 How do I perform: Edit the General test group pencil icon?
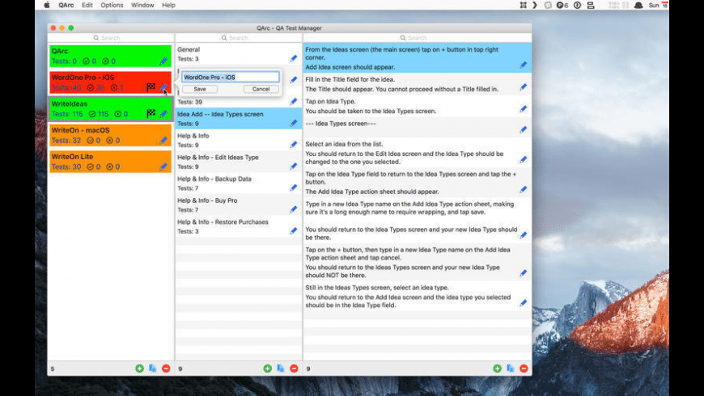click(293, 58)
